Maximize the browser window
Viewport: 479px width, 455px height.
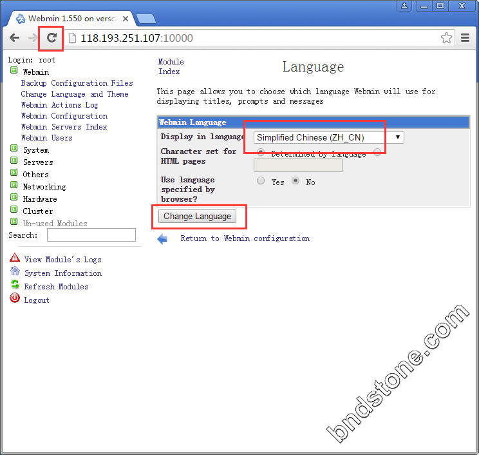[440, 6]
